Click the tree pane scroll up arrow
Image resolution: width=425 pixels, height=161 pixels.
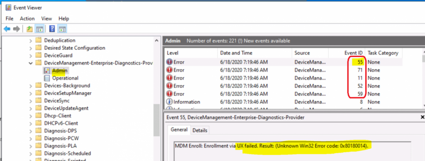156,41
